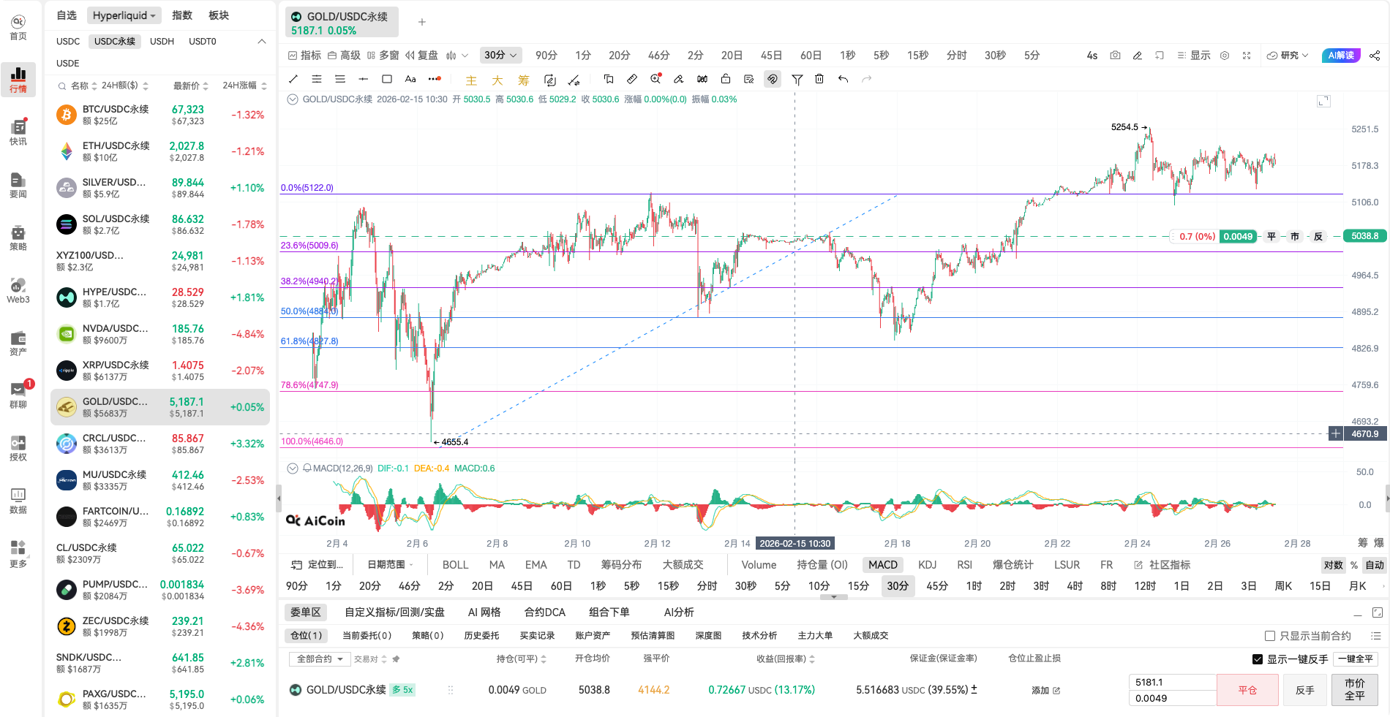Click the AI解读 button
The width and height of the screenshot is (1390, 717).
click(1341, 56)
